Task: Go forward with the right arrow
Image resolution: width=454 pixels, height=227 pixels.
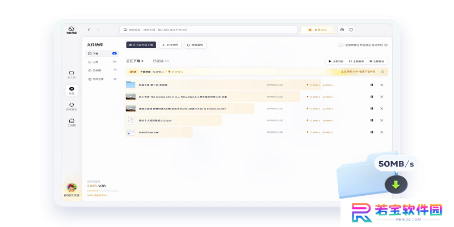Action: tap(98, 30)
